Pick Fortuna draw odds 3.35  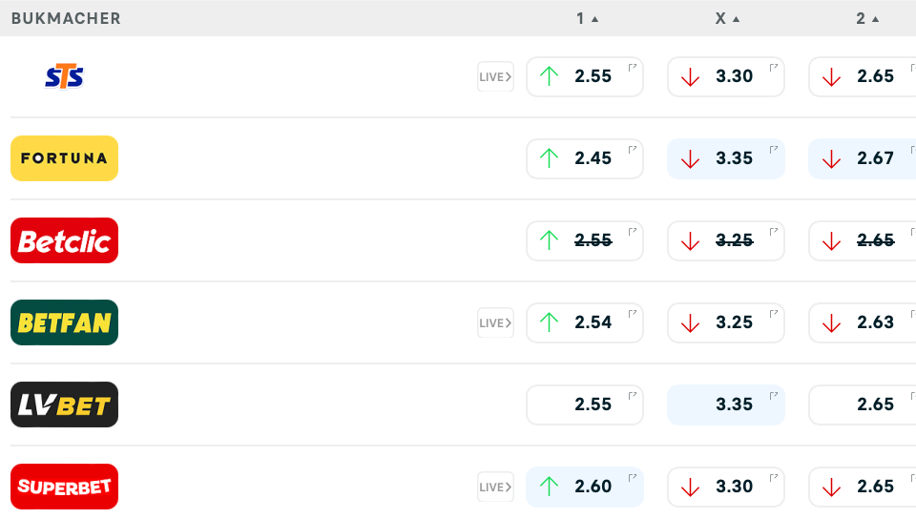726,158
